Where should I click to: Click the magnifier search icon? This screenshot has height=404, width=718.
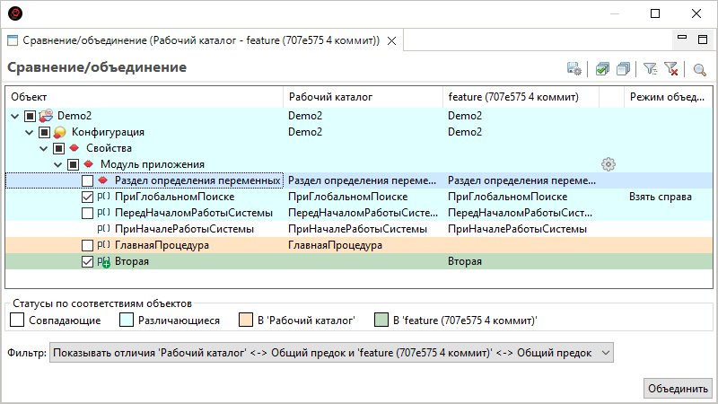(700, 69)
